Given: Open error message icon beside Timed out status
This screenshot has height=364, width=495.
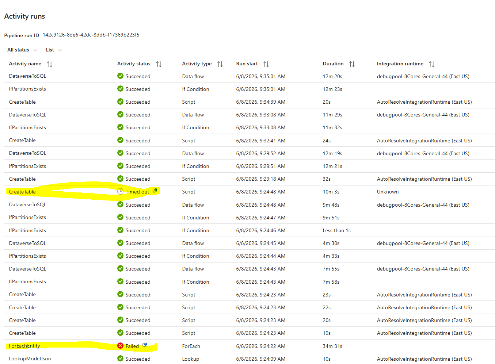Looking at the screenshot, I should (x=155, y=191).
